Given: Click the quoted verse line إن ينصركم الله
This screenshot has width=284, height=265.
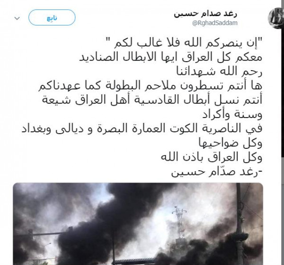Looking at the screenshot, I should click(x=188, y=43).
